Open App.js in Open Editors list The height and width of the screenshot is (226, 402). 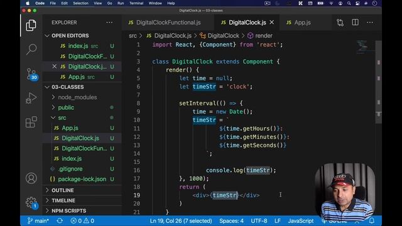(x=77, y=77)
